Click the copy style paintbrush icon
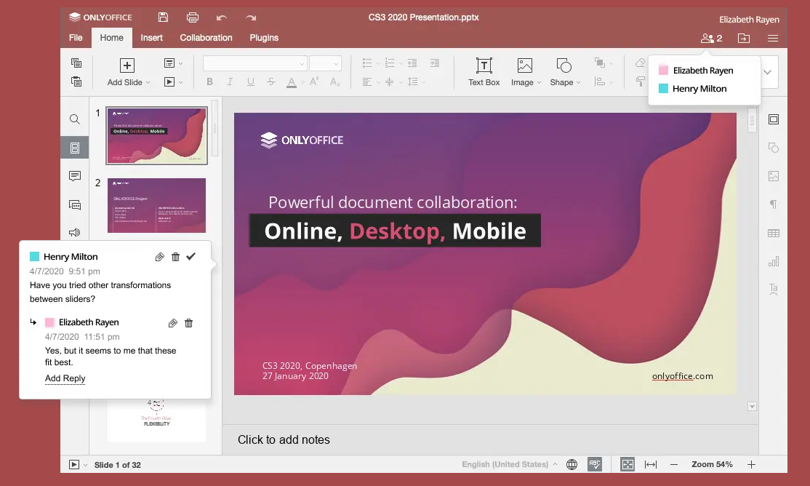This screenshot has width=810, height=486. [x=640, y=81]
